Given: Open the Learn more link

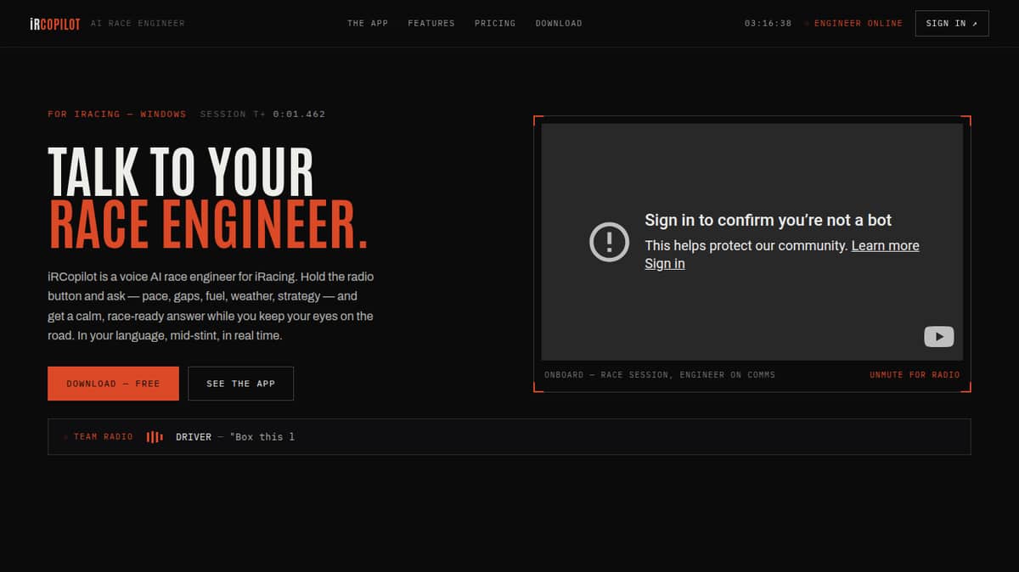Looking at the screenshot, I should click(885, 245).
